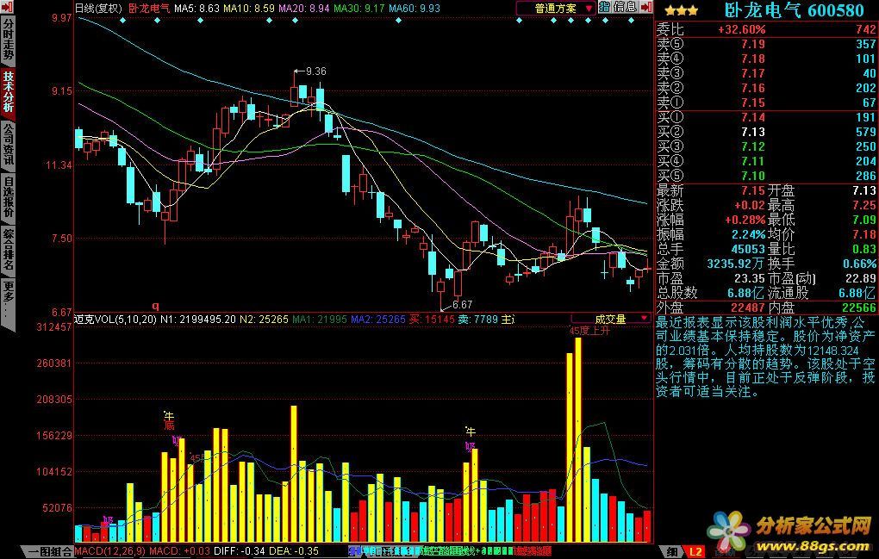Click the 迈克VOL(5,10,20) indicator label
Screen dimensions: 879x559
click(116, 320)
